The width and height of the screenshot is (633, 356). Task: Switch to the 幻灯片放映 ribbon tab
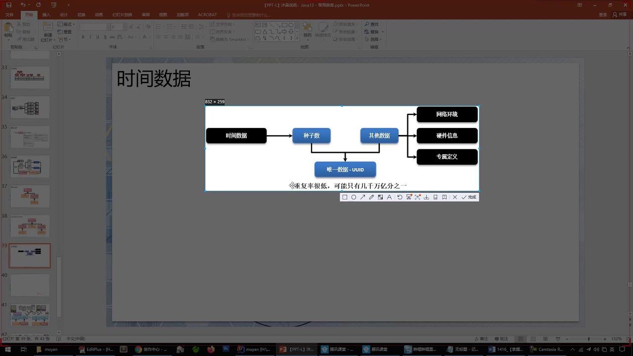click(x=122, y=15)
